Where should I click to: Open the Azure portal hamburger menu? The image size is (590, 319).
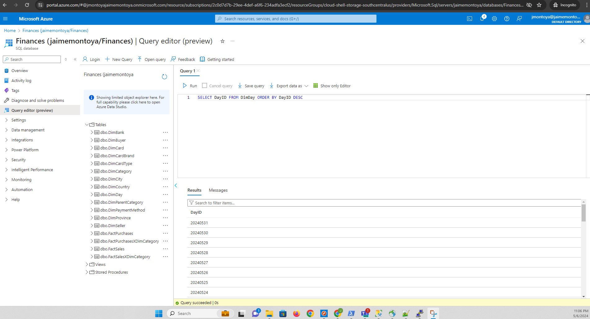click(5, 19)
